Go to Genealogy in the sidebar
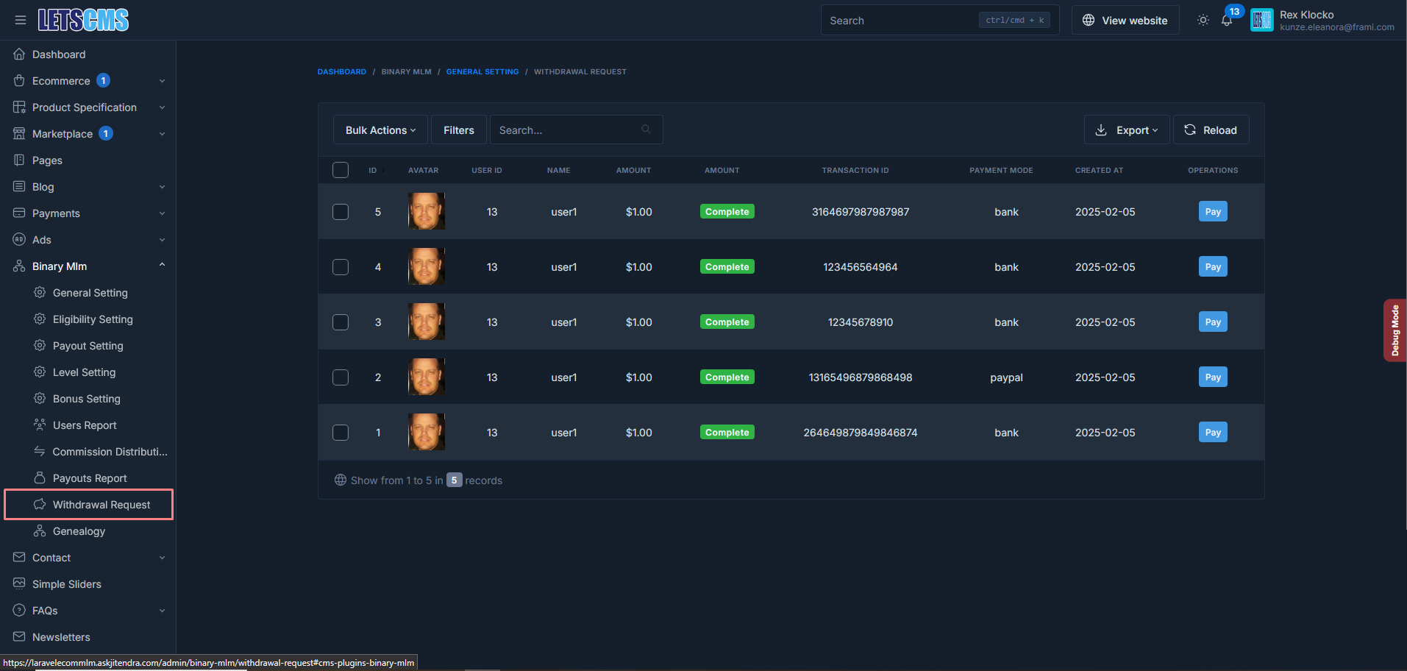This screenshot has width=1407, height=671. tap(79, 531)
